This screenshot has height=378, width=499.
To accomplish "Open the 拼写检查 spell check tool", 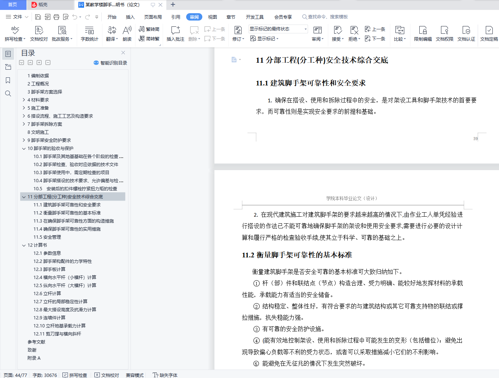I will pyautogui.click(x=15, y=33).
